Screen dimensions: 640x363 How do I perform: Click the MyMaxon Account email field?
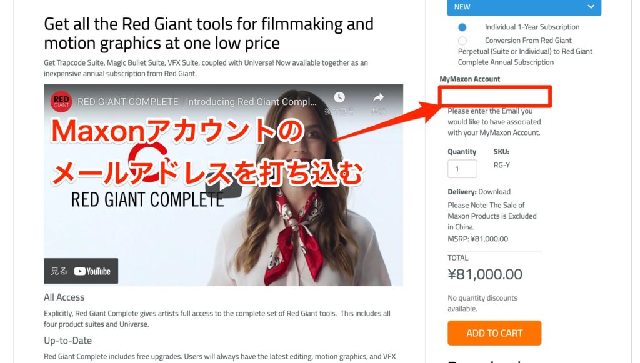495,97
